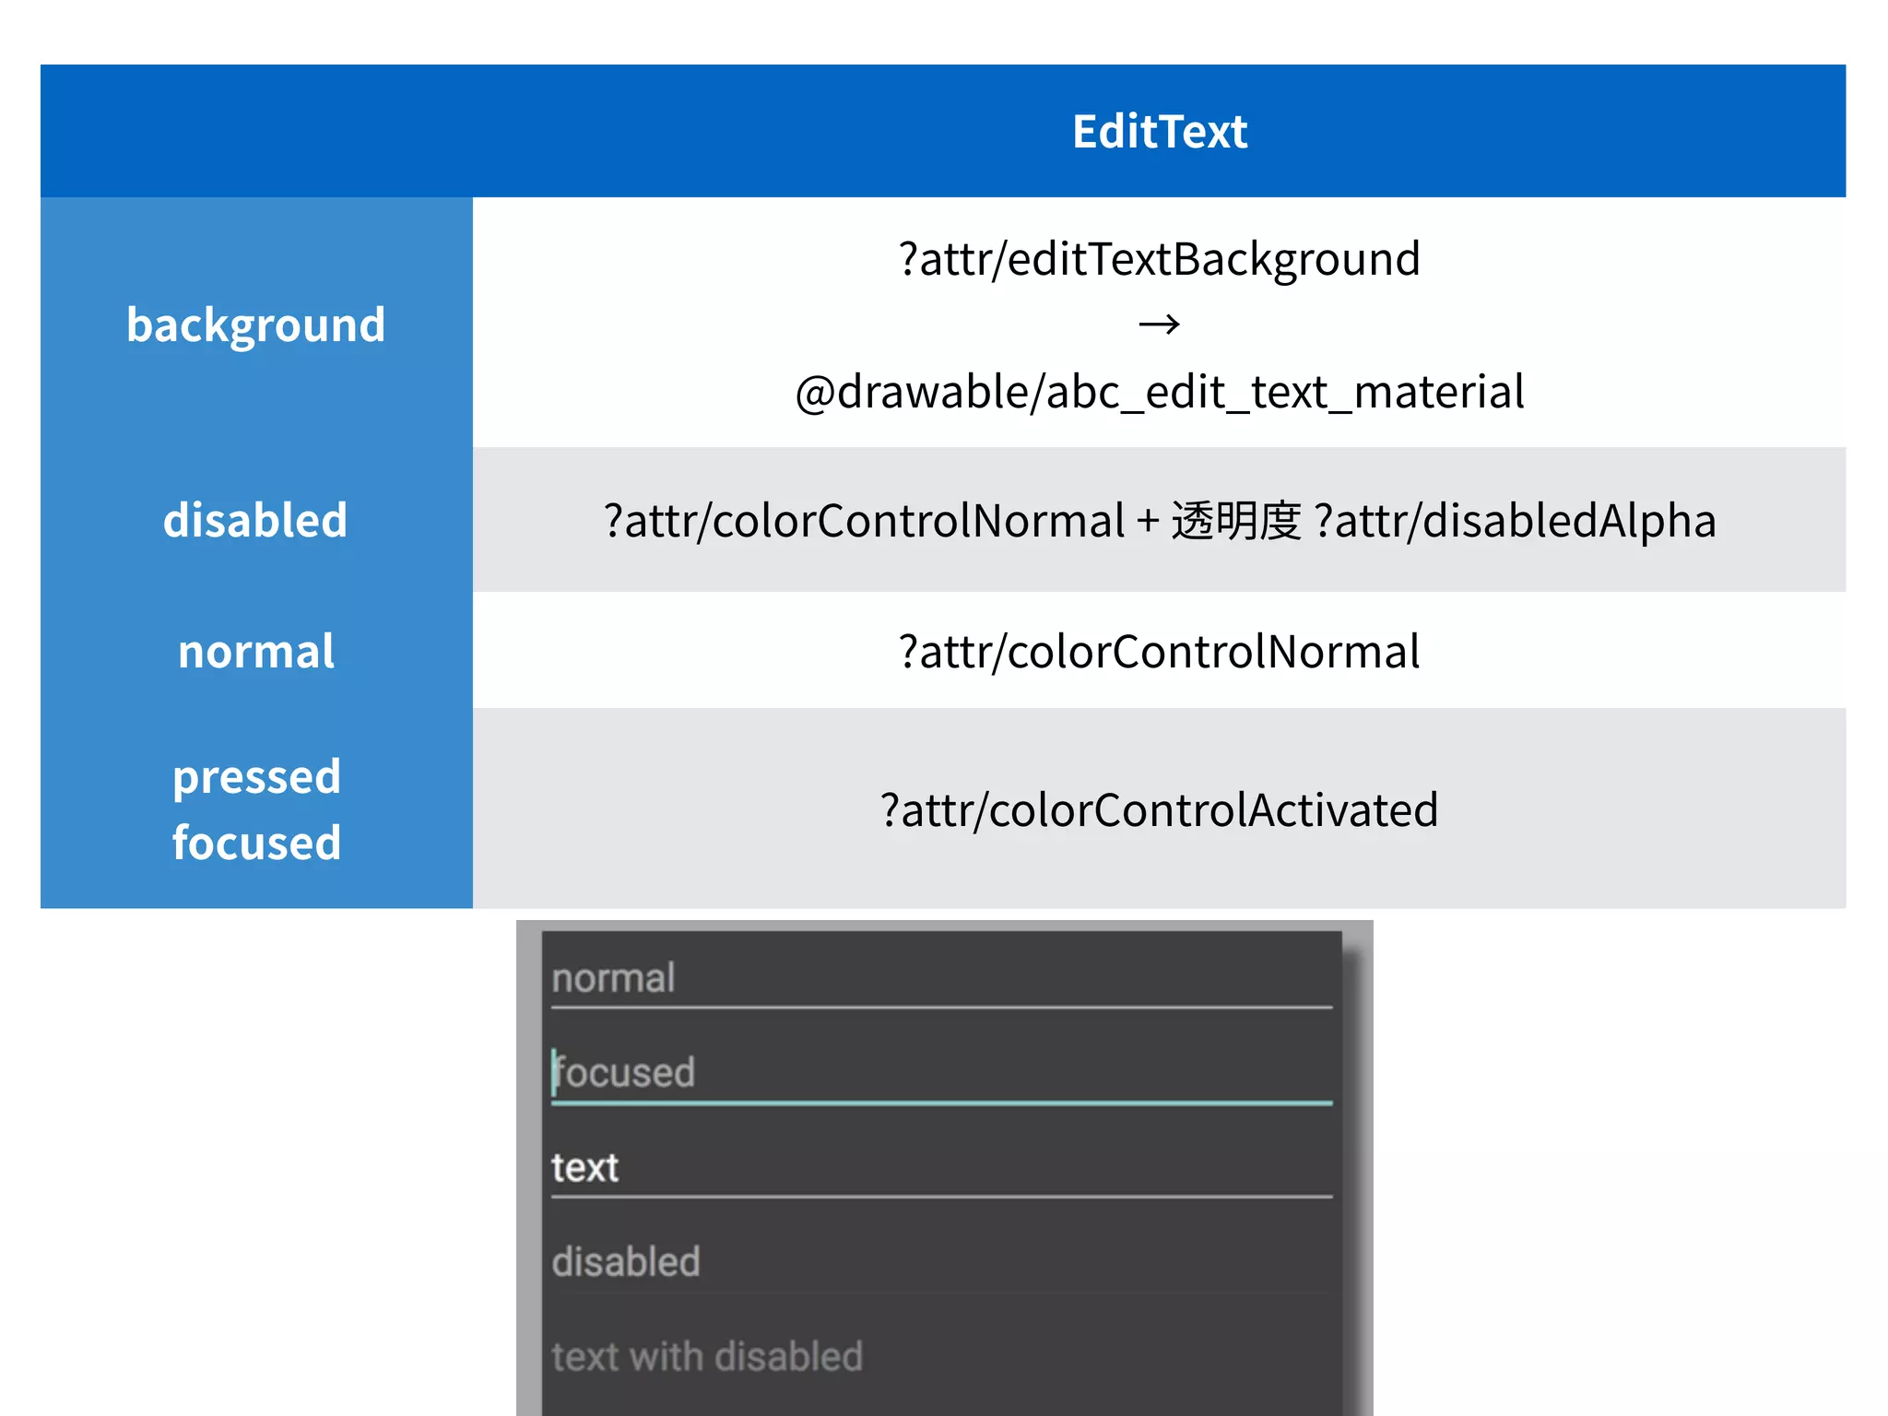Click the ?attr/disabledAlpha text

(1515, 521)
